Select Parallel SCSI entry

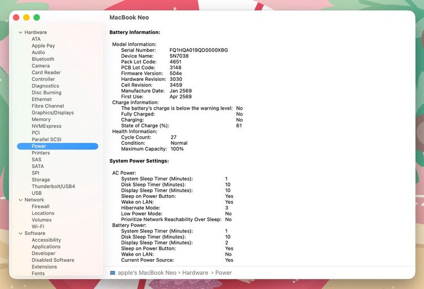point(46,139)
